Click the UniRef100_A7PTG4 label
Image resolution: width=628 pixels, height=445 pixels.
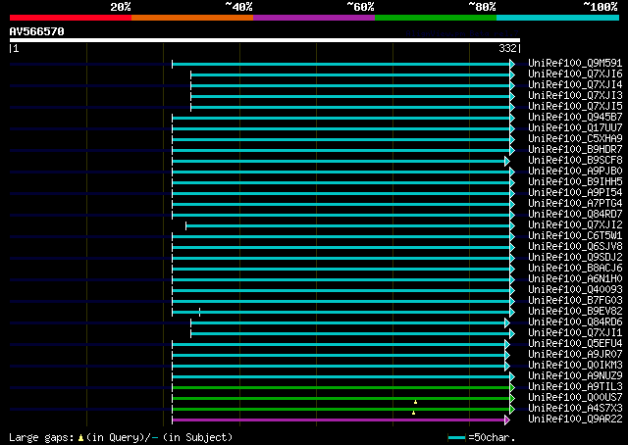[575, 203]
